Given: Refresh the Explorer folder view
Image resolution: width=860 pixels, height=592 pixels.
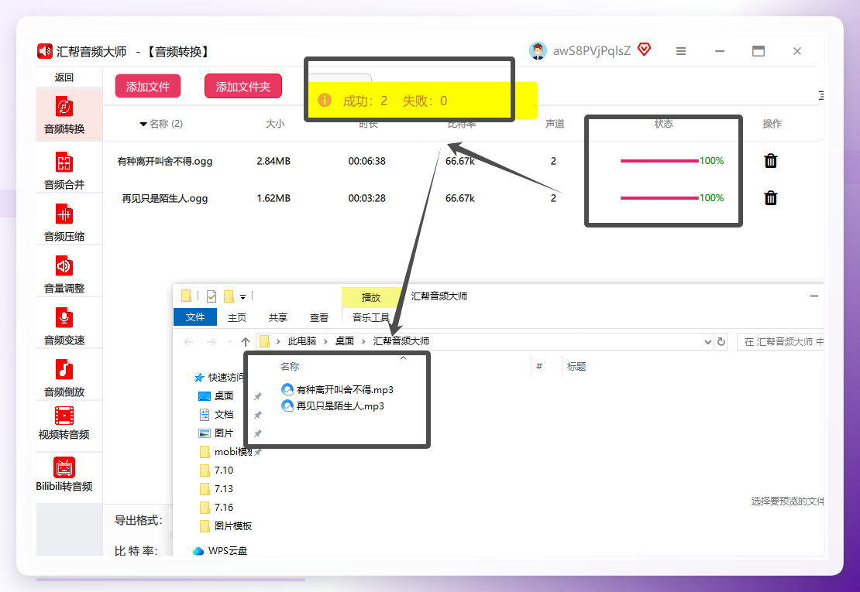Looking at the screenshot, I should (x=721, y=342).
